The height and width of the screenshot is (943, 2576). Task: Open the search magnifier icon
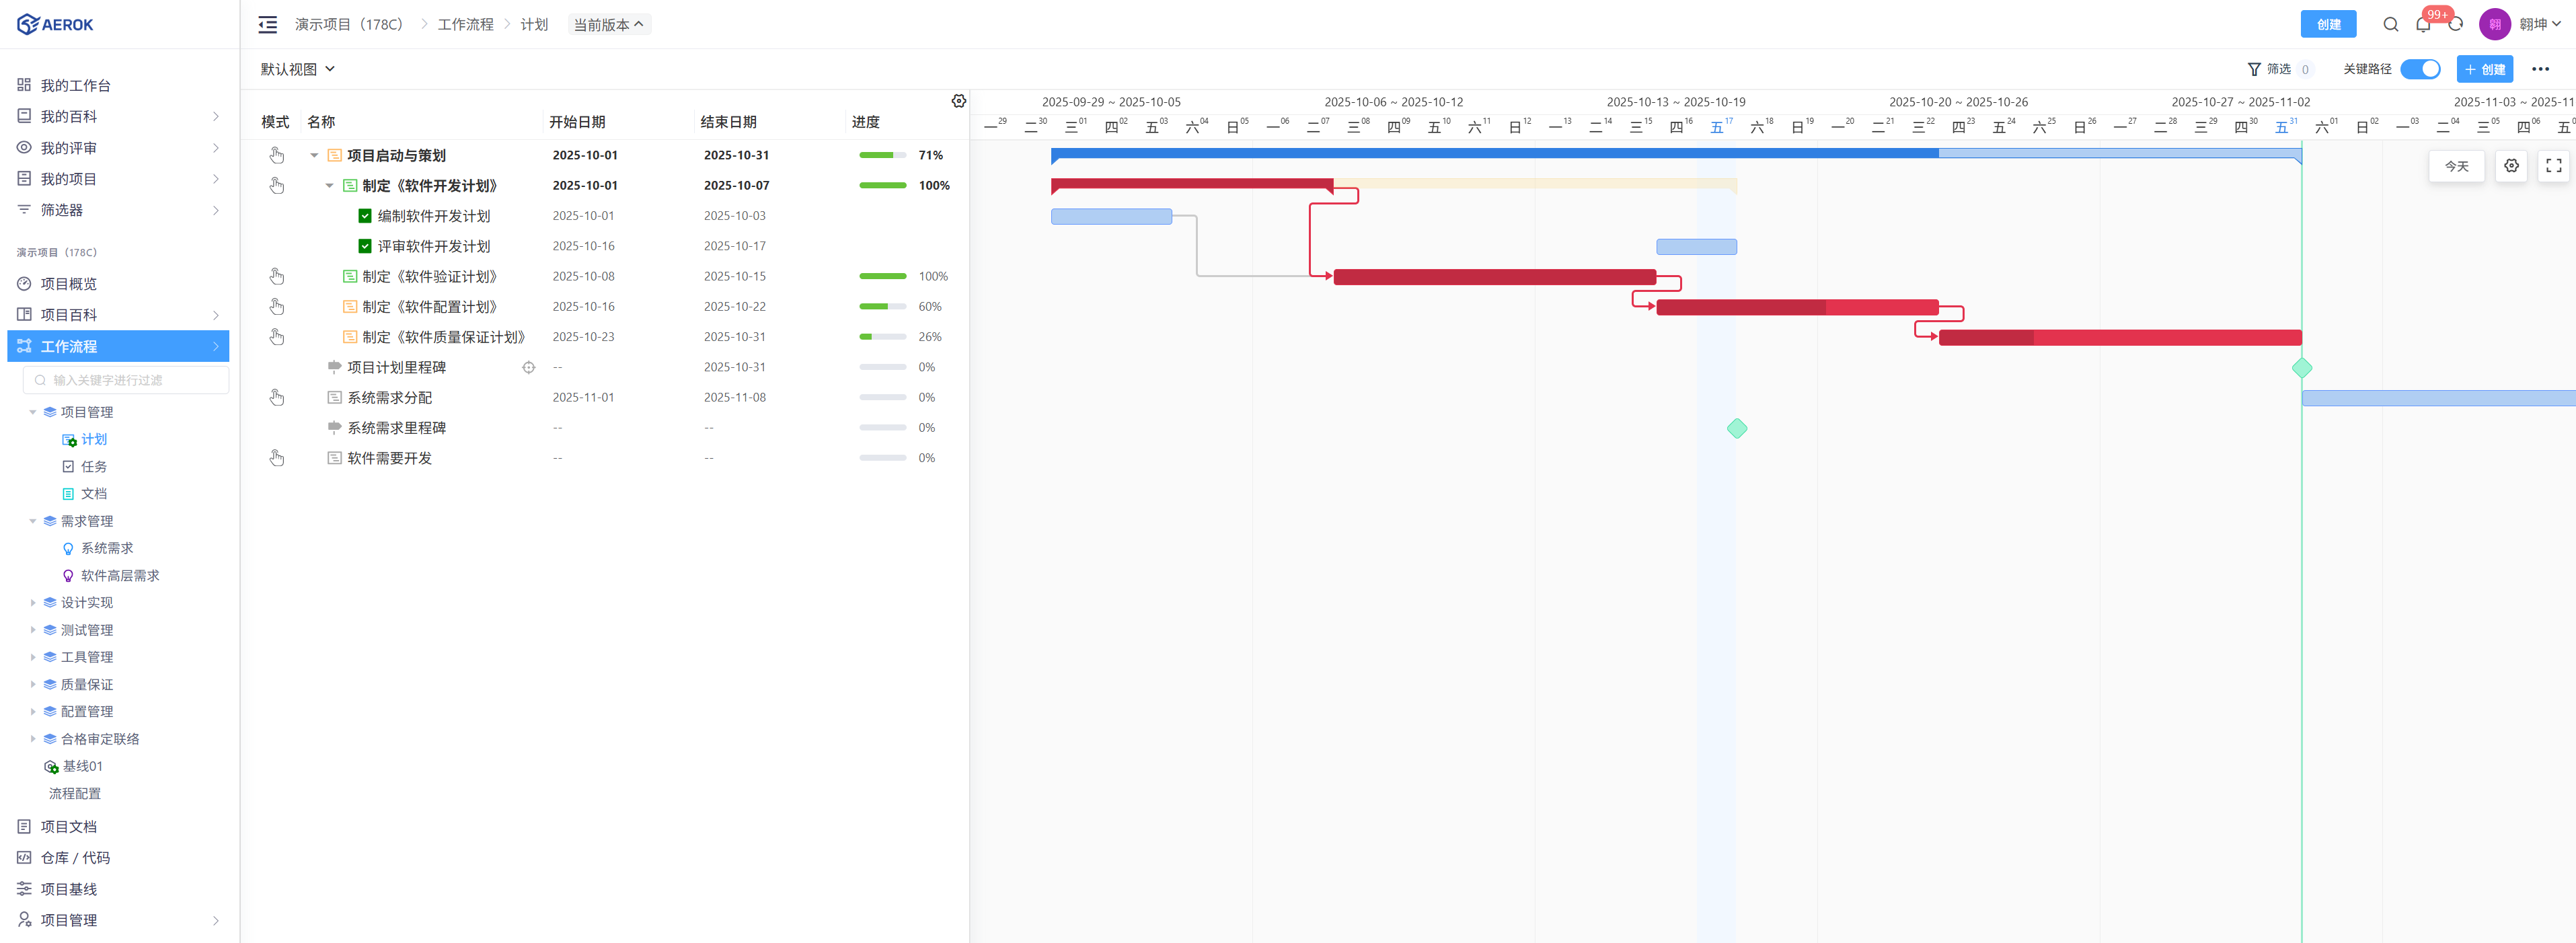pos(2390,24)
